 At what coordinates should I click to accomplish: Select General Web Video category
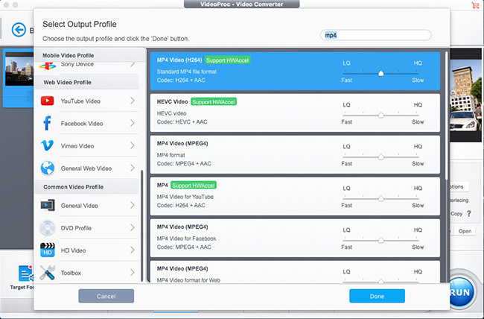[86, 168]
